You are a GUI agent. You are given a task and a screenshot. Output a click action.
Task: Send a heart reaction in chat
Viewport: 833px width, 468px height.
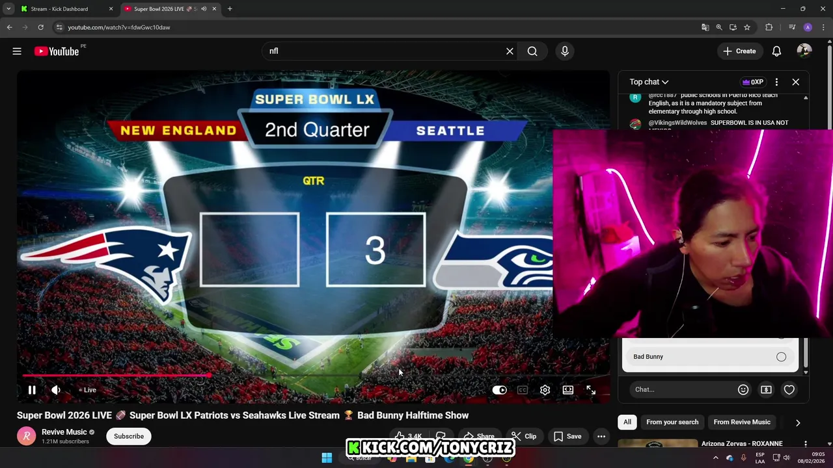(789, 389)
